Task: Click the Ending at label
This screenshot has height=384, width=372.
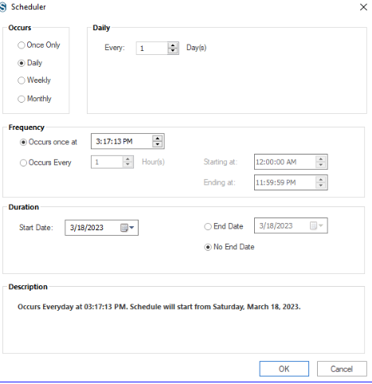Action: coord(220,182)
